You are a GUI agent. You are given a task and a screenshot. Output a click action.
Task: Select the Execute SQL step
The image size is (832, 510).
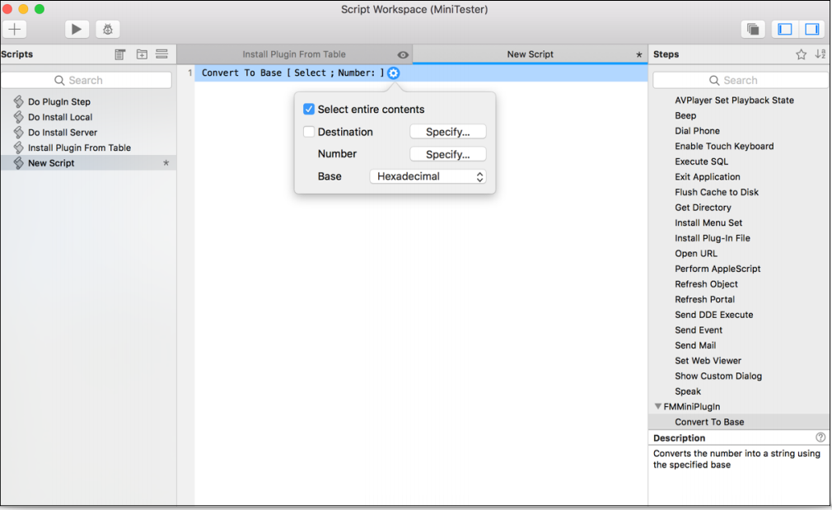tap(702, 161)
